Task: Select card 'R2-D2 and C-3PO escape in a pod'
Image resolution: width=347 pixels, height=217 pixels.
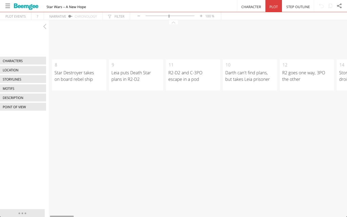Action: pos(193,75)
